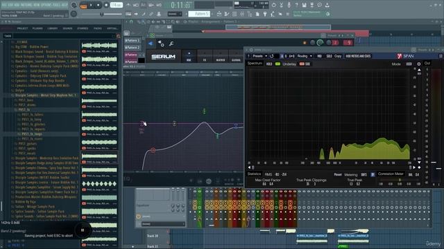Open the SPAN Mode USER selector
Screen dimensions: 444x249
pos(409,64)
